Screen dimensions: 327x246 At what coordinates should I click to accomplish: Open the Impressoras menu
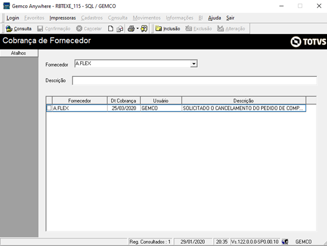[62, 18]
